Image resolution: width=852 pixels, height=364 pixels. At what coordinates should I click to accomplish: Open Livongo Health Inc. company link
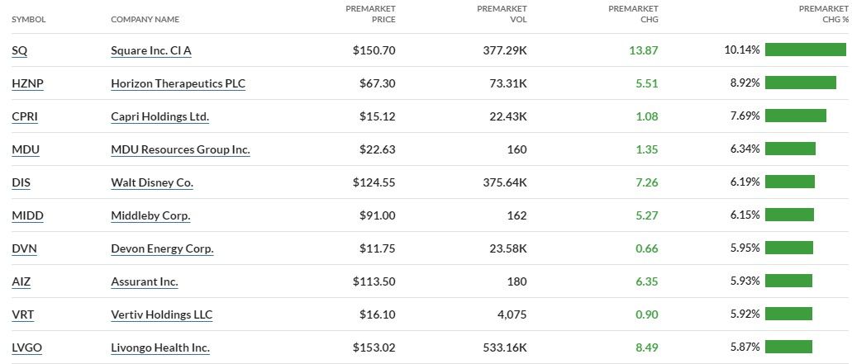coord(160,348)
